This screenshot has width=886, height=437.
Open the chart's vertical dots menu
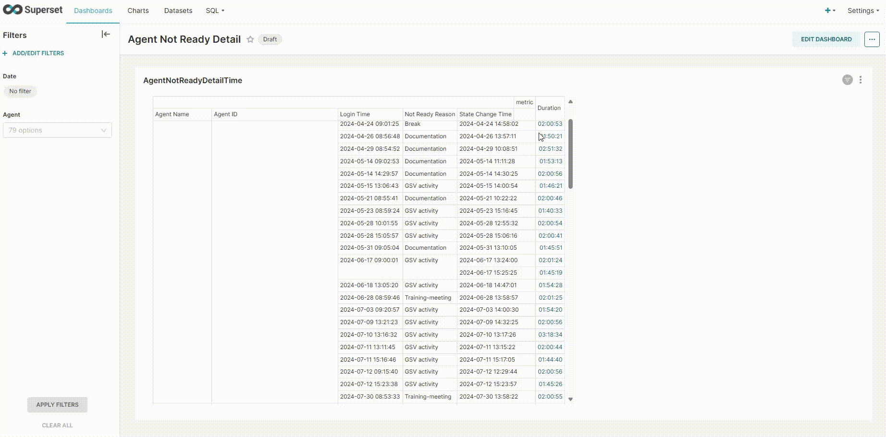860,80
